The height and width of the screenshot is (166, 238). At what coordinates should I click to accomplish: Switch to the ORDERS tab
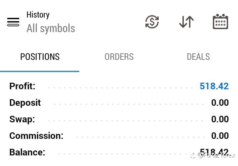pos(119,57)
